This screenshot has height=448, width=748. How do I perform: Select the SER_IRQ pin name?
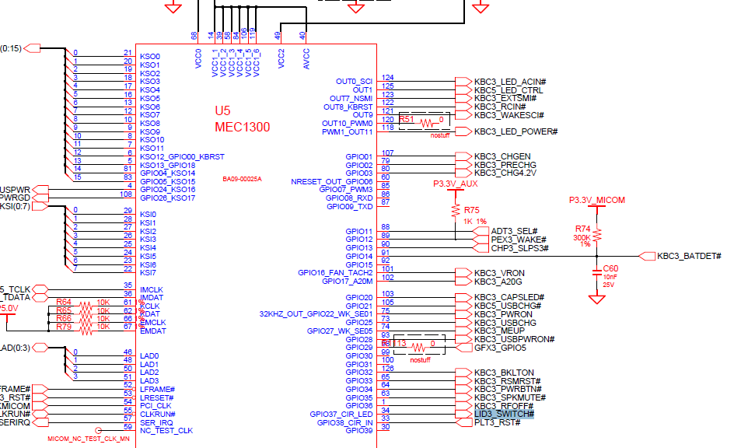[x=156, y=422]
